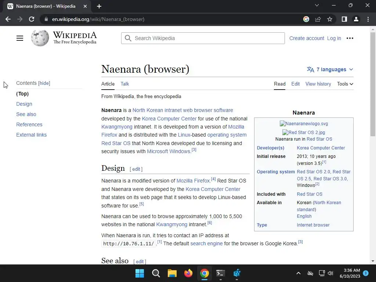Open the Chrome profile icon
376x282 pixels.
point(356,19)
